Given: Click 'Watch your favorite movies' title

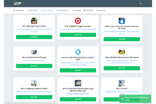Looking at the screenshot, I should [122, 27].
